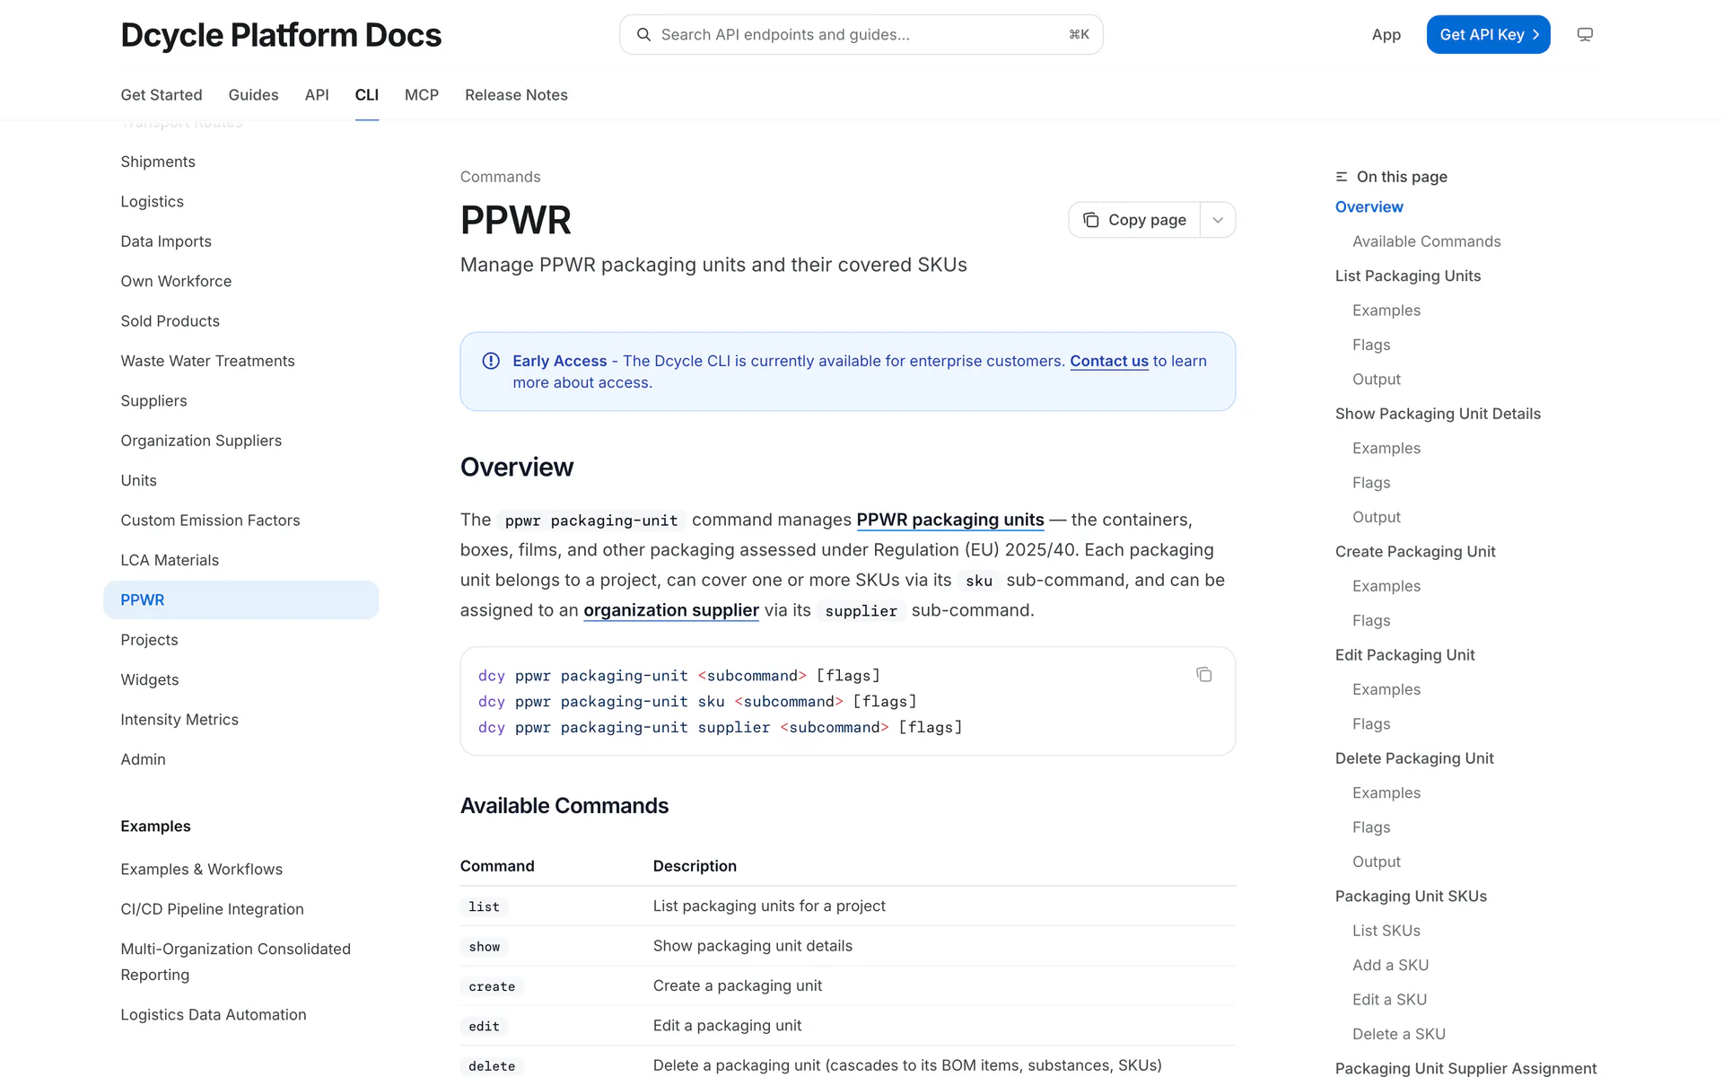Click the On this page list icon
Viewport: 1723px width, 1077px height.
[1342, 177]
